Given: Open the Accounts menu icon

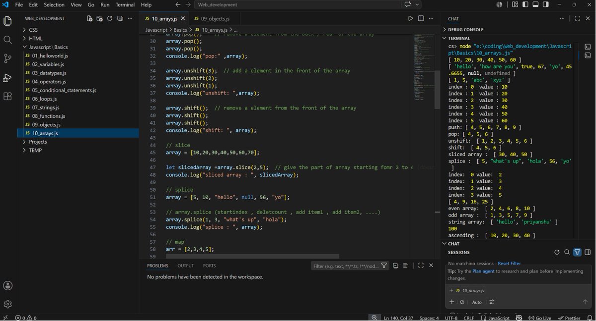Looking at the screenshot, I should pyautogui.click(x=7, y=285).
